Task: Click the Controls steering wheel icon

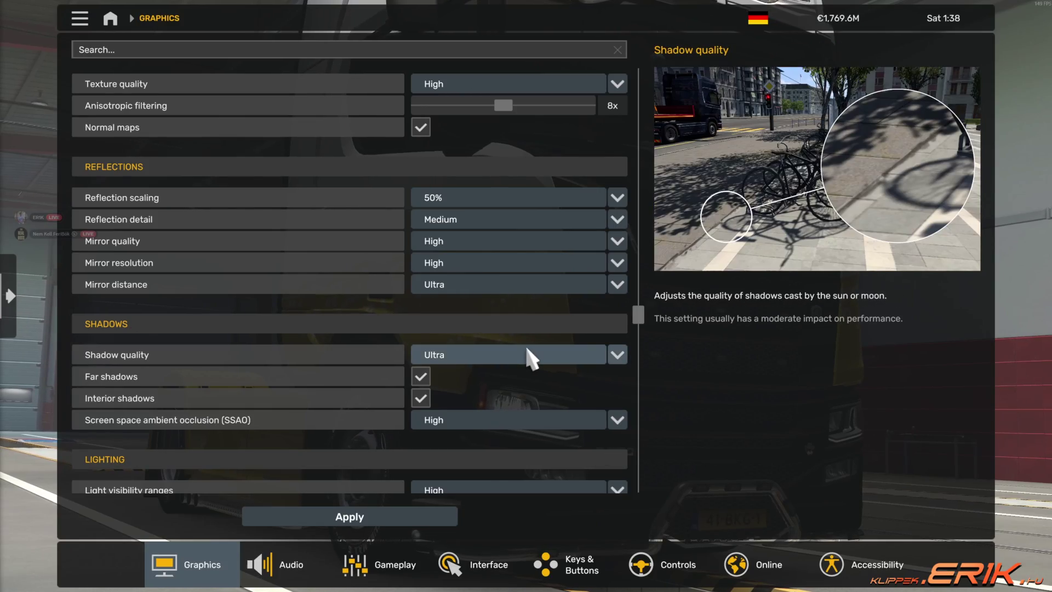Action: pyautogui.click(x=641, y=565)
